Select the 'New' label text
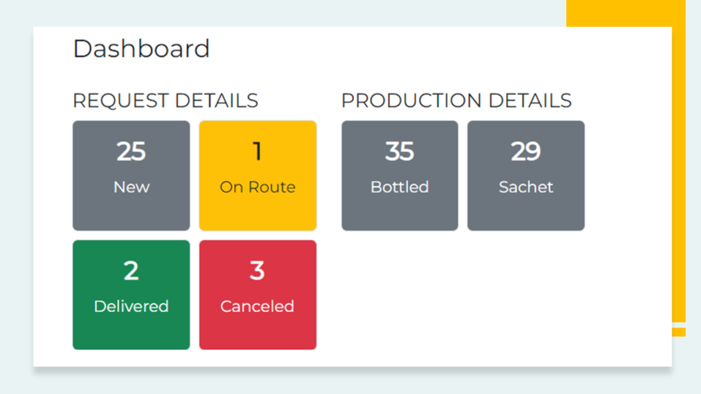The width and height of the screenshot is (701, 394). pos(131,187)
